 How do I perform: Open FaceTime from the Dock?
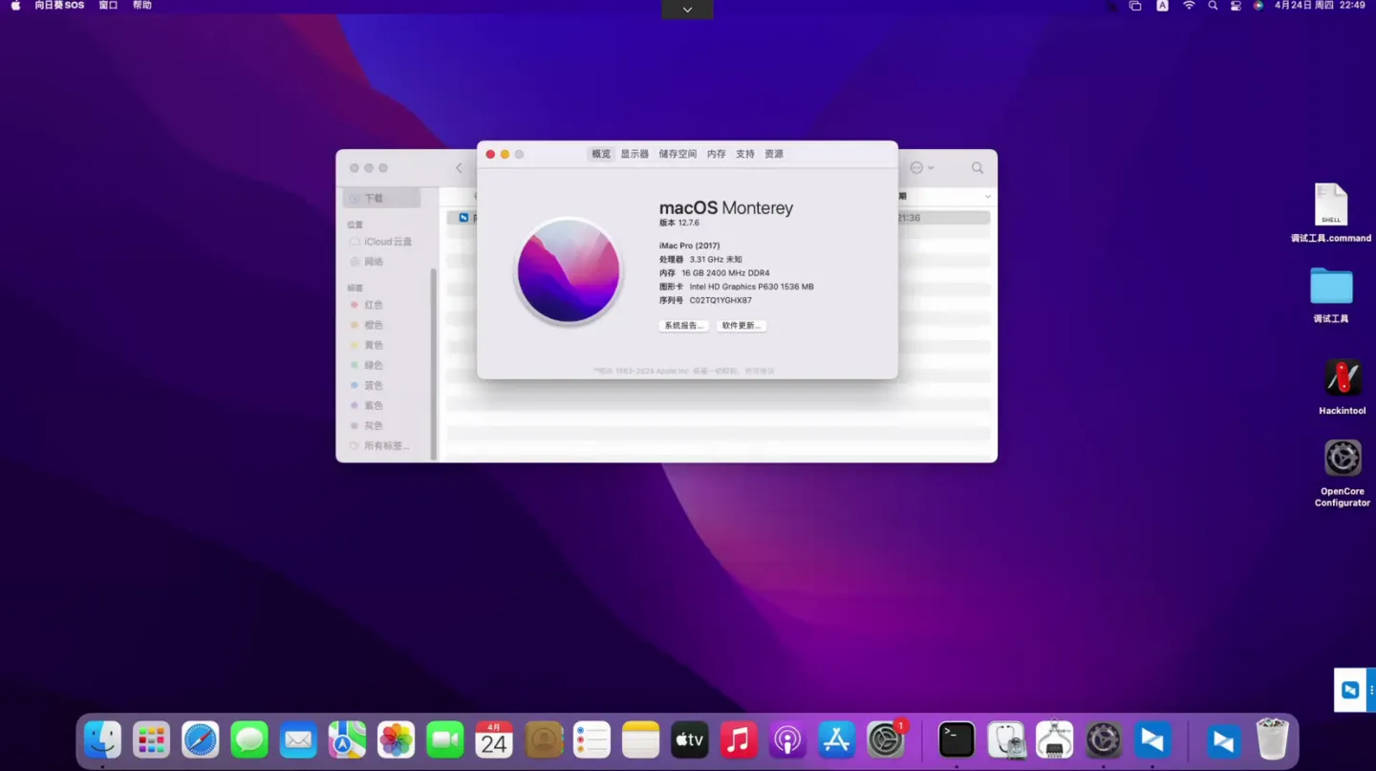click(444, 739)
